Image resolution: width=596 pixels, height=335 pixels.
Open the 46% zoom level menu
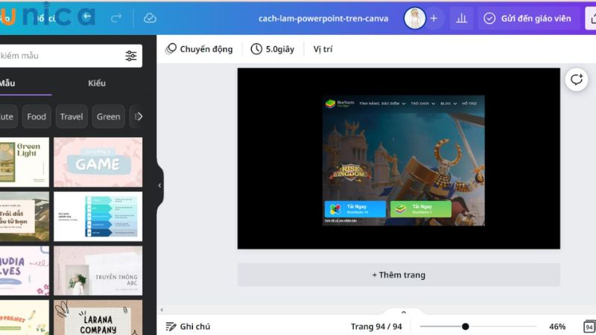point(557,327)
